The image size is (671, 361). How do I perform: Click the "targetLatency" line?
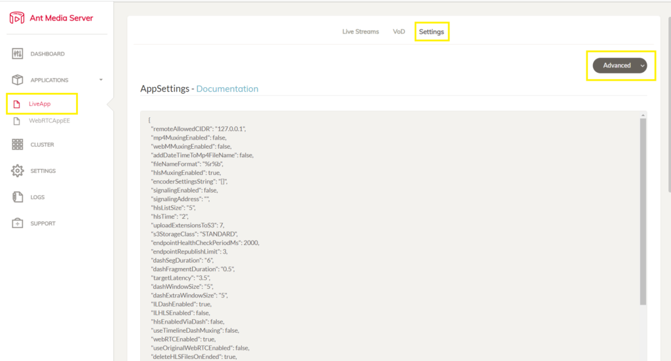(181, 278)
